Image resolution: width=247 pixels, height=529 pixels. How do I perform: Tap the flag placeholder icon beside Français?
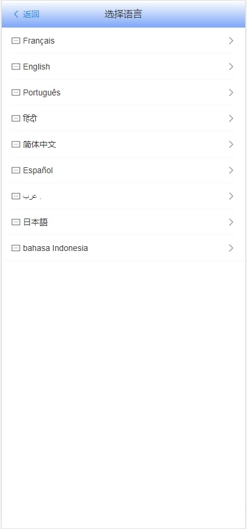tap(16, 41)
